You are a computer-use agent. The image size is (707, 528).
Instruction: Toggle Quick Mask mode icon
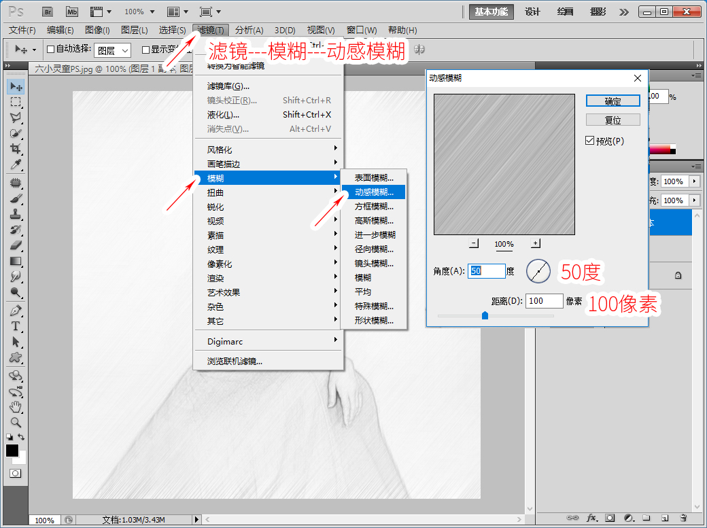tap(16, 474)
